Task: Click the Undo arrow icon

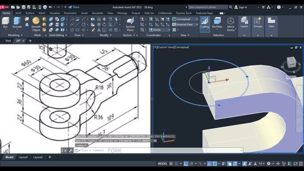Action: pyautogui.click(x=50, y=7)
